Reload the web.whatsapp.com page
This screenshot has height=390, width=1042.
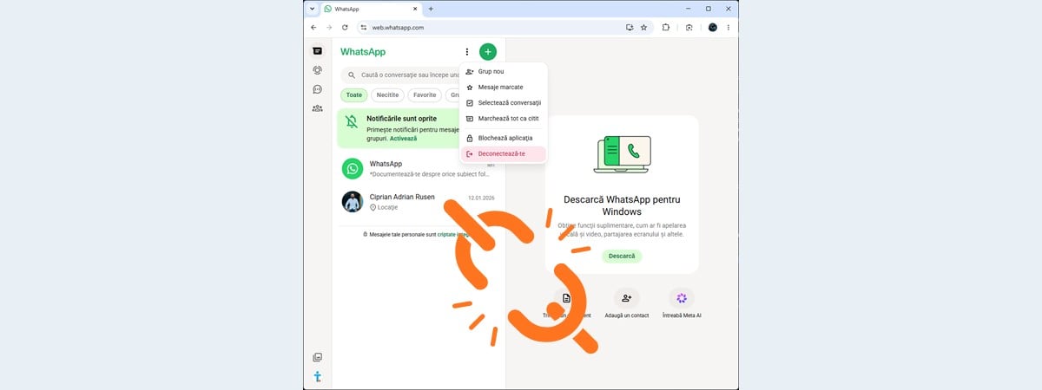[x=345, y=28]
